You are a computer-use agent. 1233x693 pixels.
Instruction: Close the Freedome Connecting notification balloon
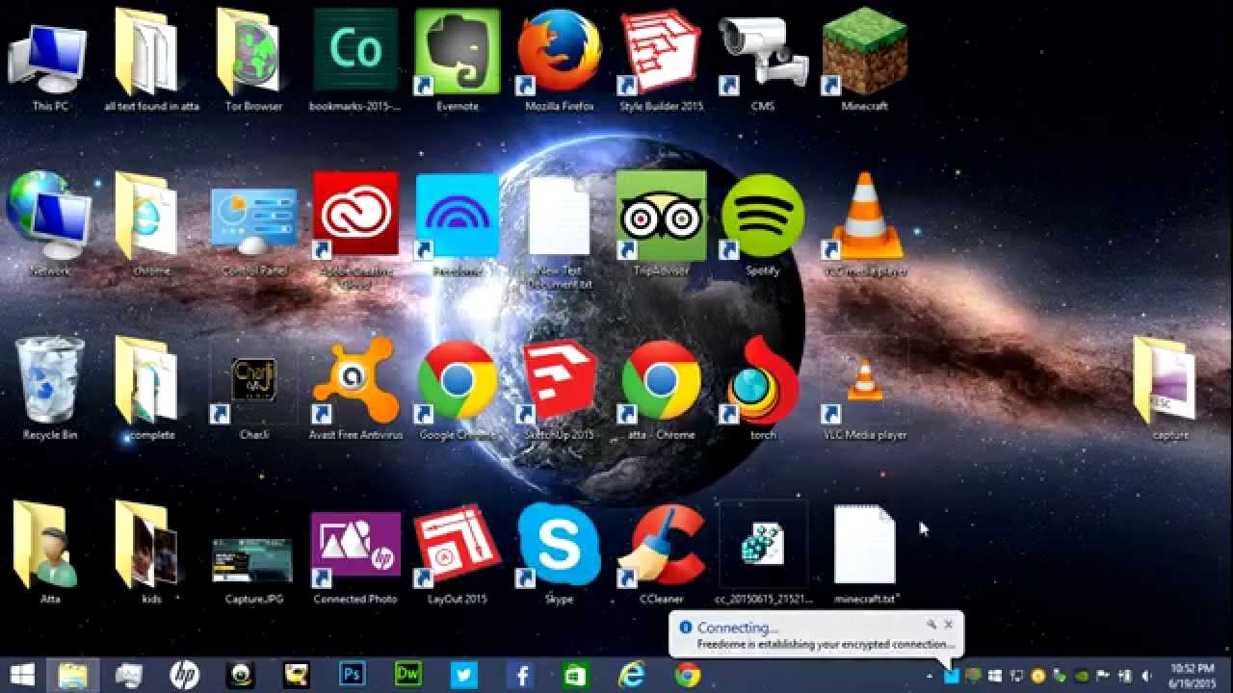948,625
